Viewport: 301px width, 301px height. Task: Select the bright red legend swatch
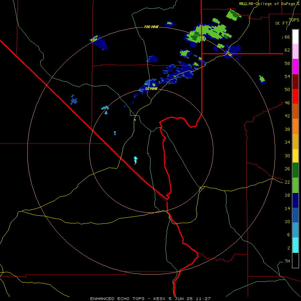point(295,96)
